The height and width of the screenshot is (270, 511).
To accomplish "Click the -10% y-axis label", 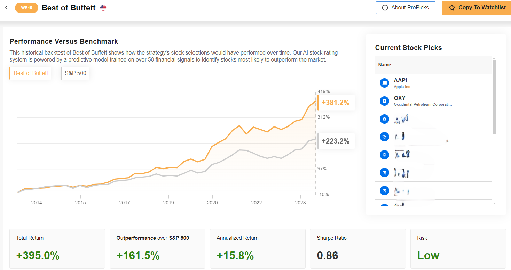I will (x=323, y=195).
